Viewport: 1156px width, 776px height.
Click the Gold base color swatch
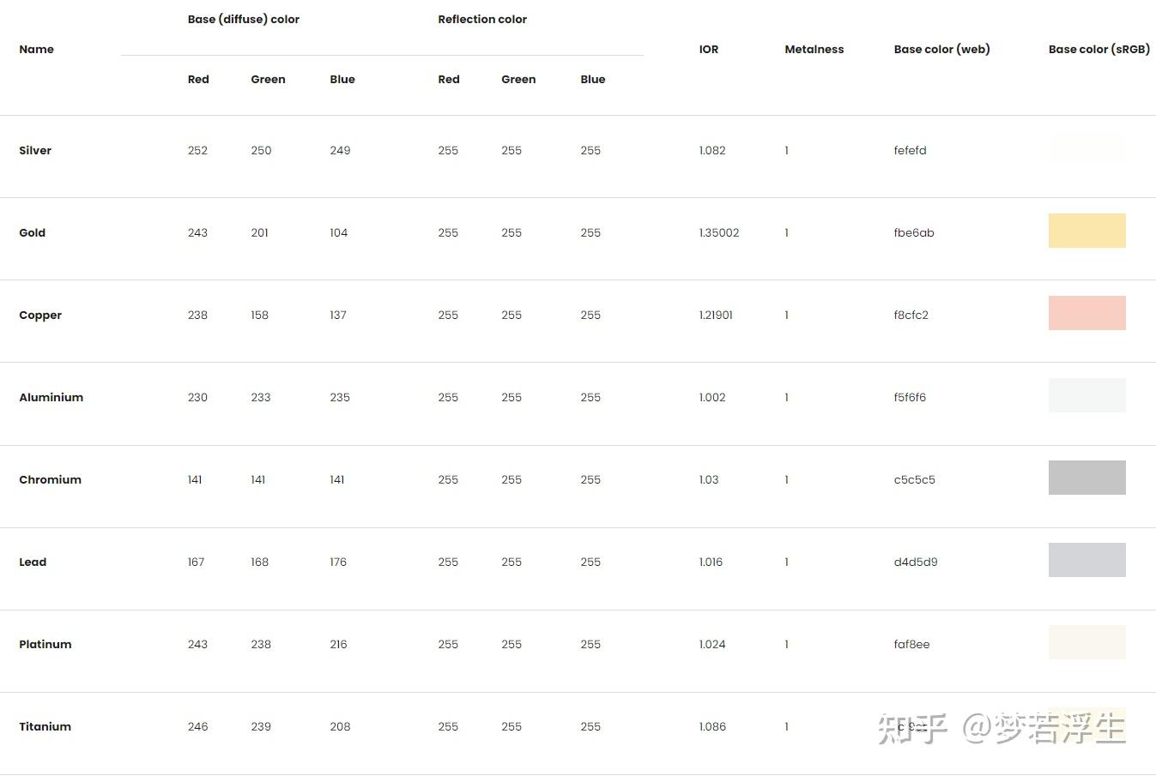pyautogui.click(x=1086, y=231)
